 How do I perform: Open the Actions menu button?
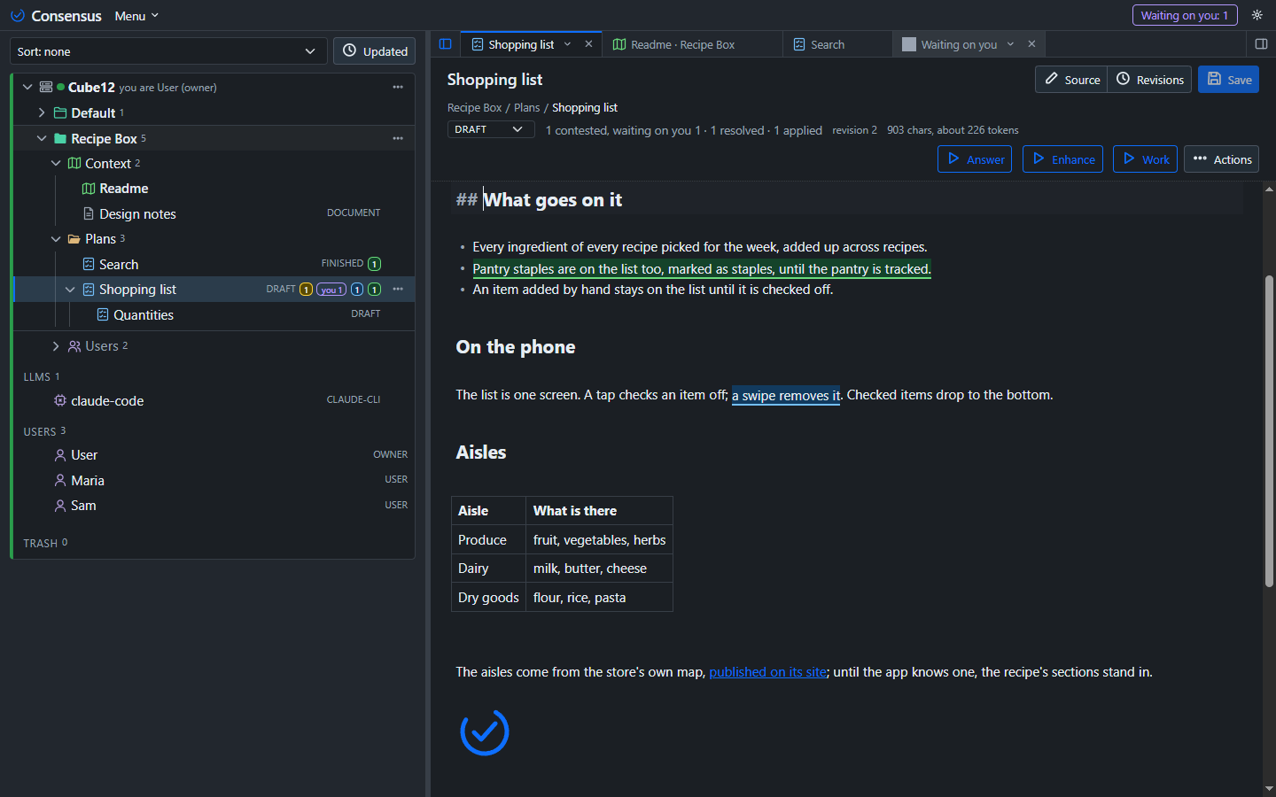point(1221,159)
